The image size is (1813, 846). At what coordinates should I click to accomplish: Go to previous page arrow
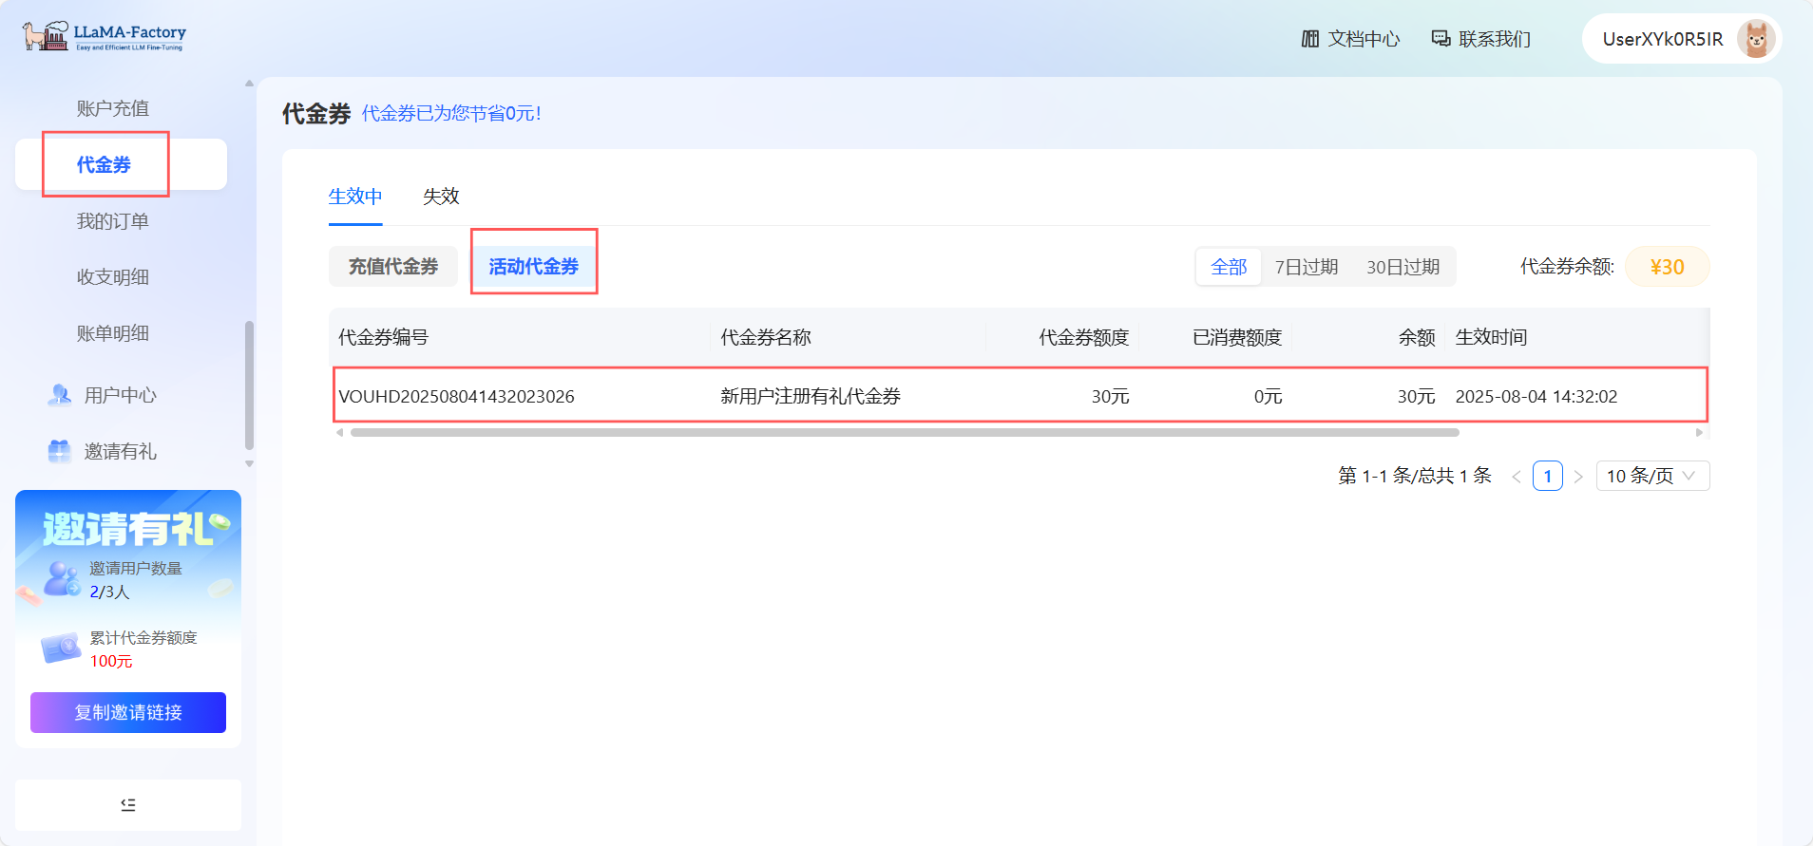1517,477
